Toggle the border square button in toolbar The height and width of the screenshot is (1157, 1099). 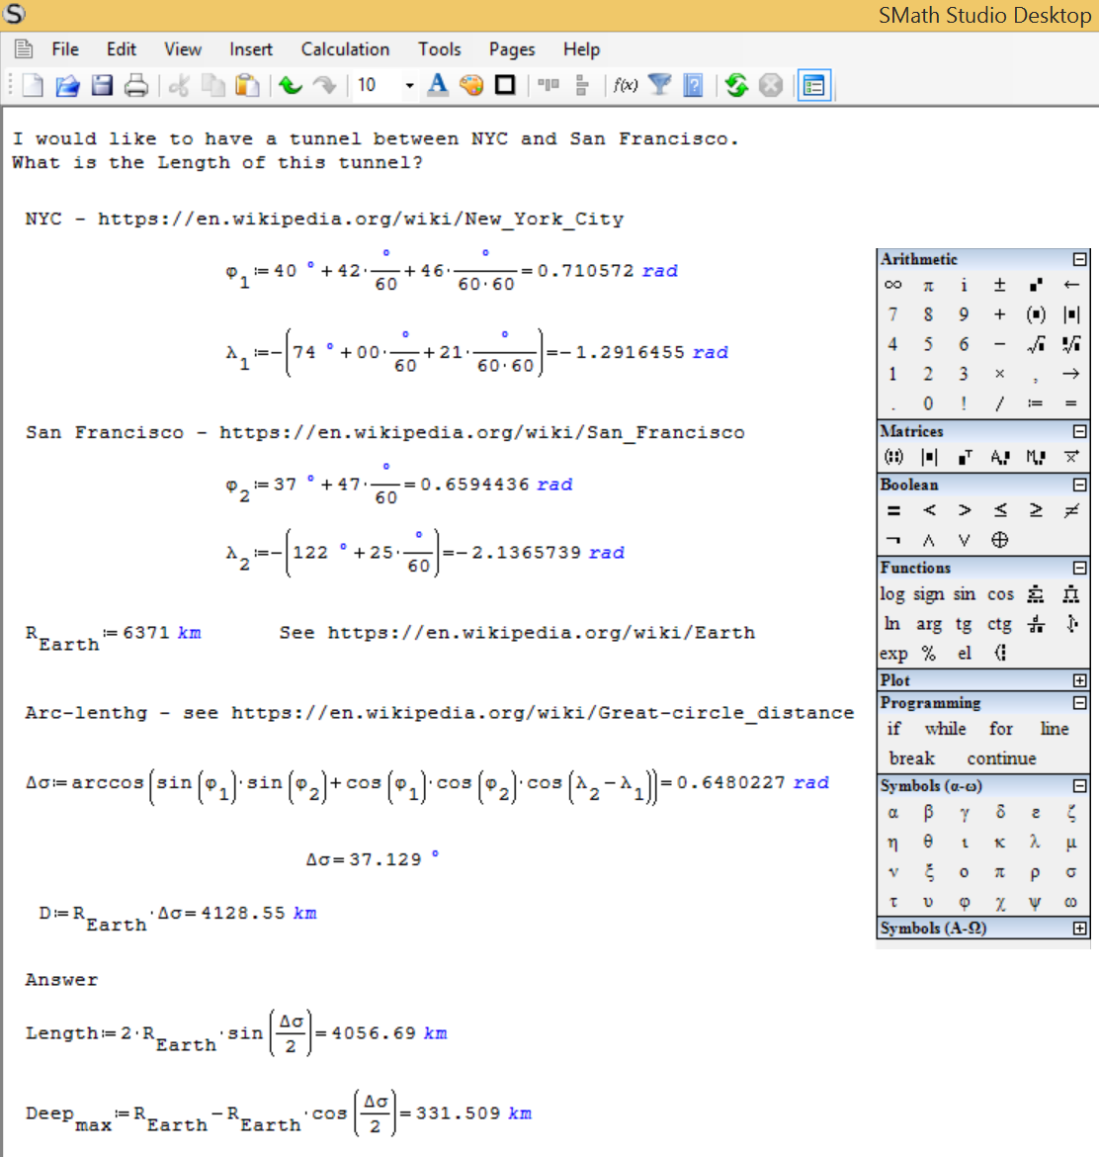point(505,86)
